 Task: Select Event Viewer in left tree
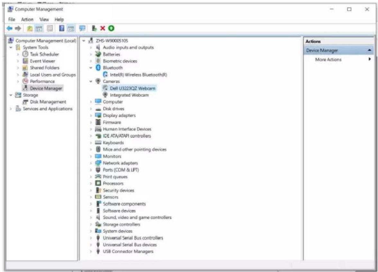click(42, 61)
